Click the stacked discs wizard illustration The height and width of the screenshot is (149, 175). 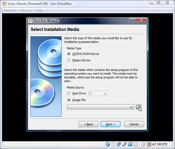pyautogui.click(x=46, y=76)
